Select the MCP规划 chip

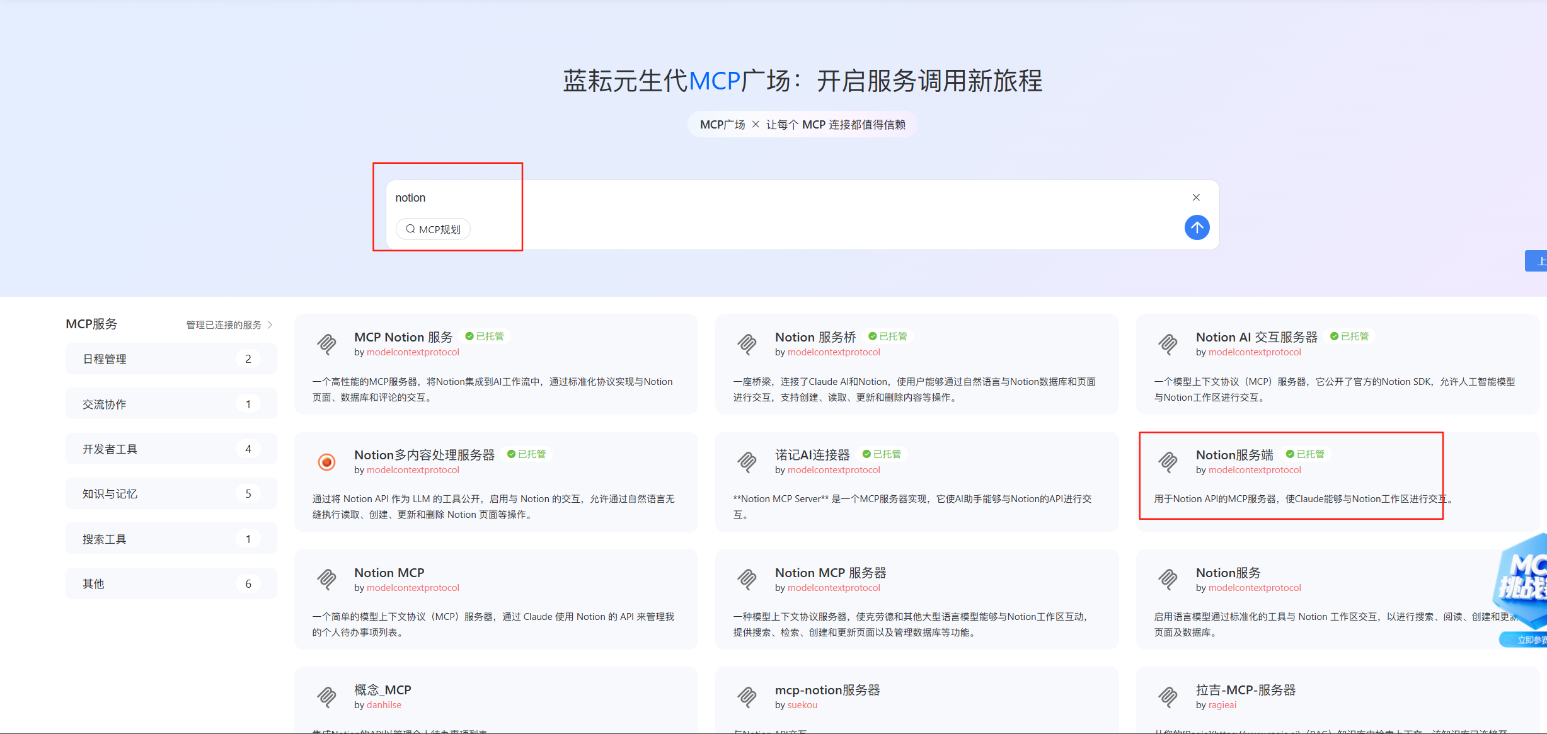pyautogui.click(x=433, y=229)
